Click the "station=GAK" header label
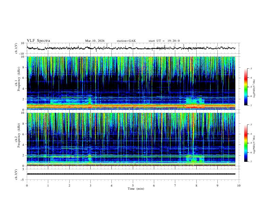 pyautogui.click(x=126, y=41)
